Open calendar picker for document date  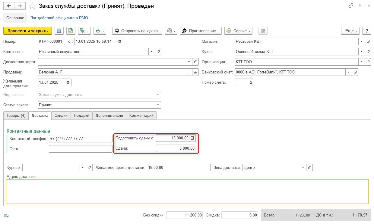[120, 41]
